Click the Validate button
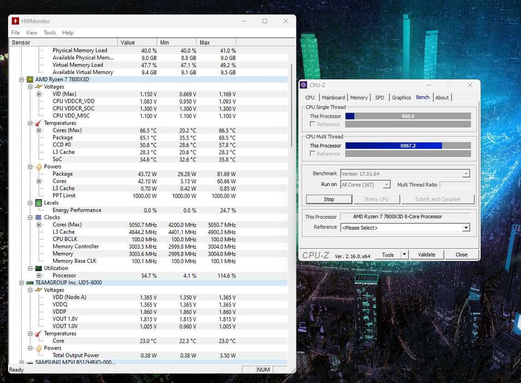521x383 pixels. [426, 254]
